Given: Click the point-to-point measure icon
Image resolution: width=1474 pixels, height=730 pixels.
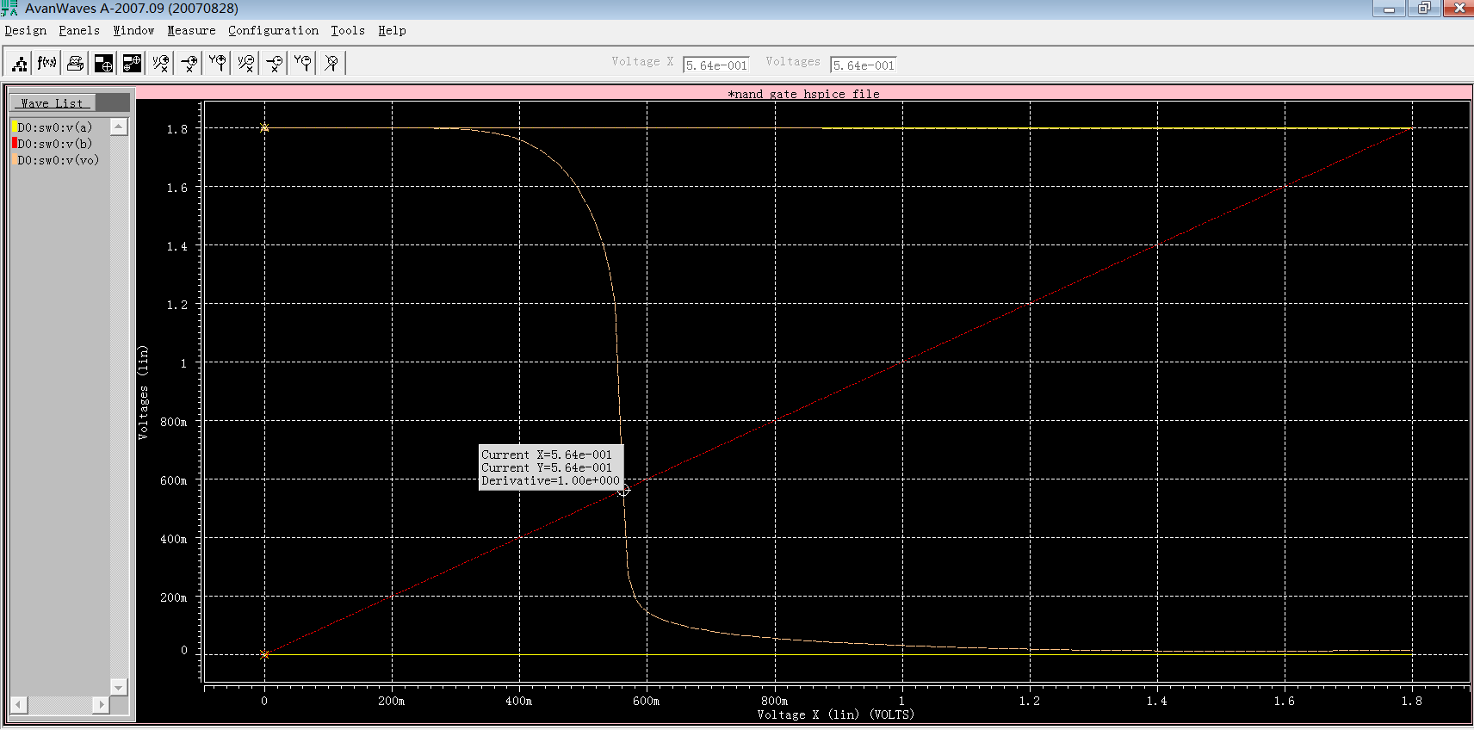Looking at the screenshot, I should click(133, 63).
